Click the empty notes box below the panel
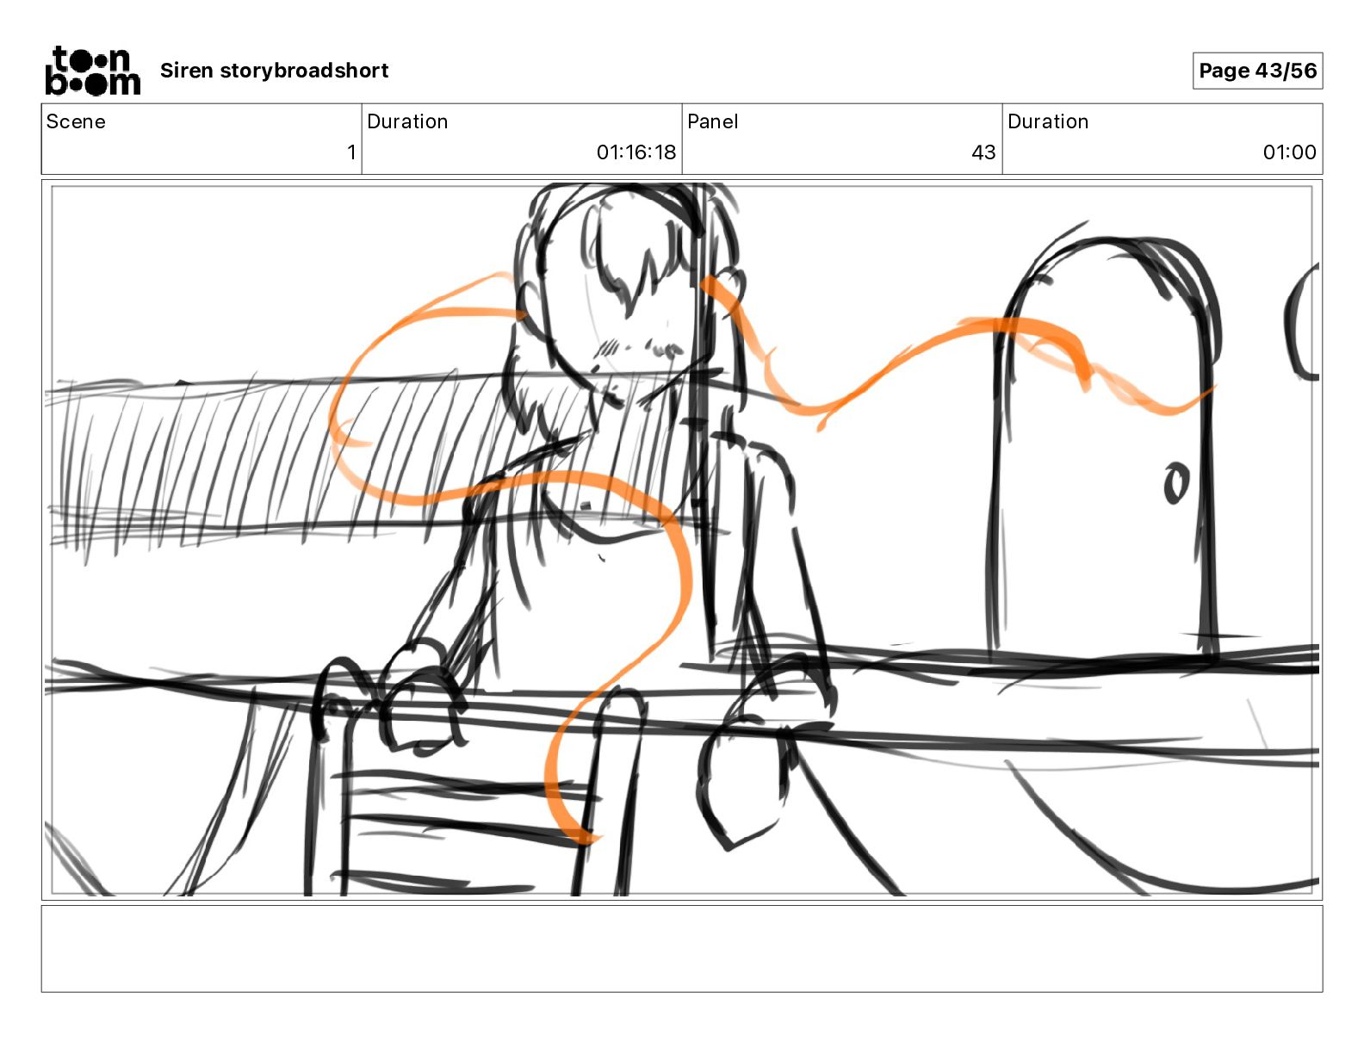 (682, 948)
